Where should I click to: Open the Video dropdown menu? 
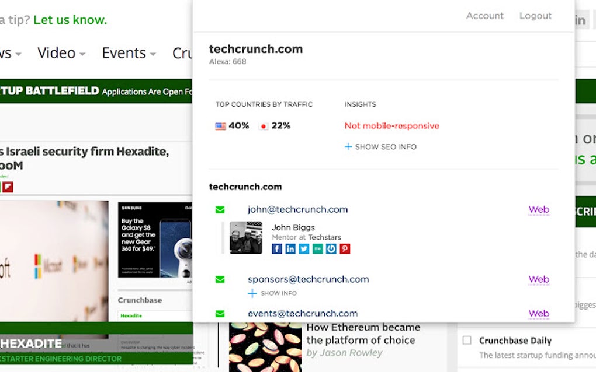coord(61,53)
